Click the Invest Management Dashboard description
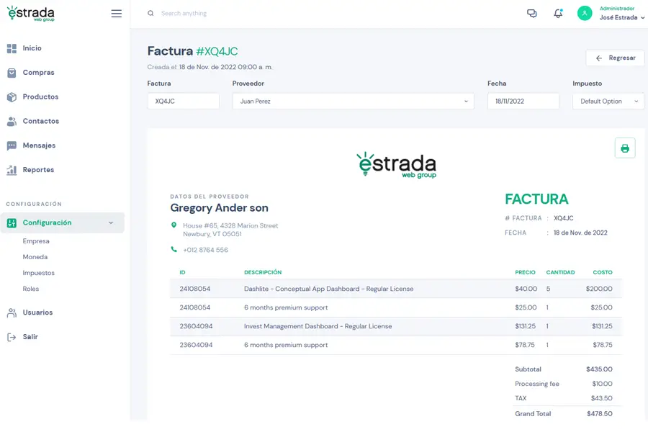The height and width of the screenshot is (432, 648). (x=318, y=326)
